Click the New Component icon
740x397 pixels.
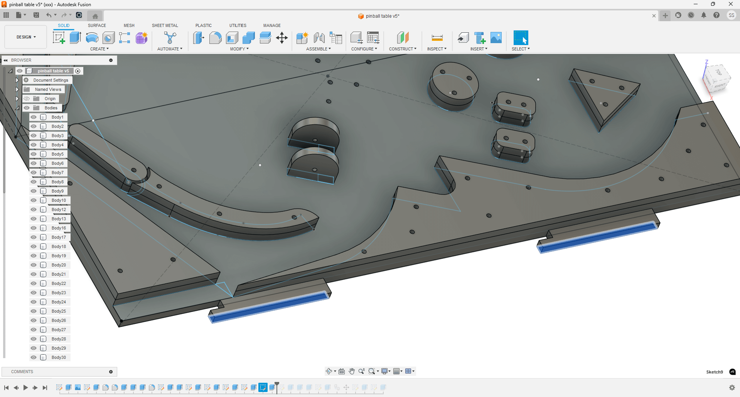(x=302, y=38)
